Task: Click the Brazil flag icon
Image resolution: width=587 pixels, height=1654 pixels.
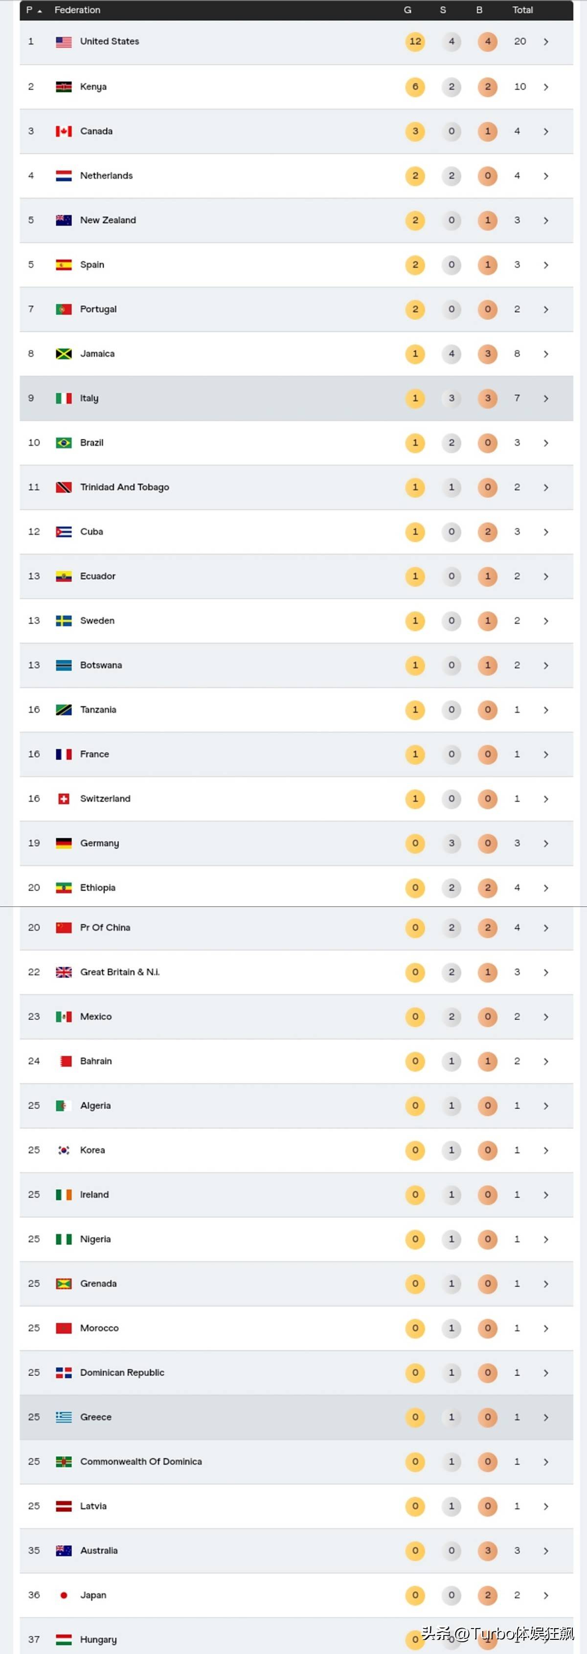Action: tap(64, 443)
